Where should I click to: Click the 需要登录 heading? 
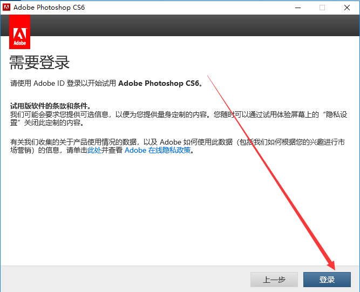point(39,62)
